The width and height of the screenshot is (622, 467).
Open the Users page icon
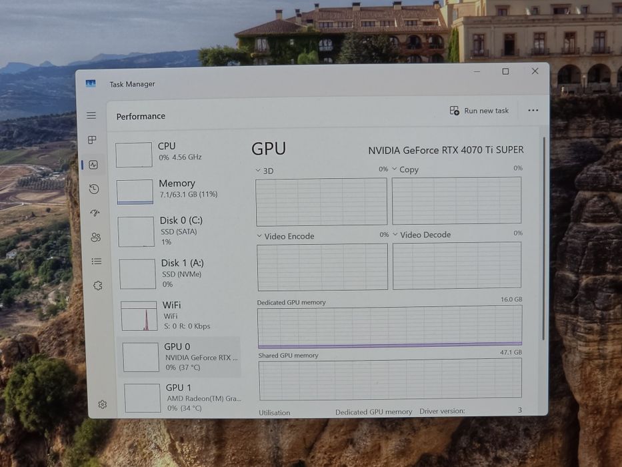(96, 238)
